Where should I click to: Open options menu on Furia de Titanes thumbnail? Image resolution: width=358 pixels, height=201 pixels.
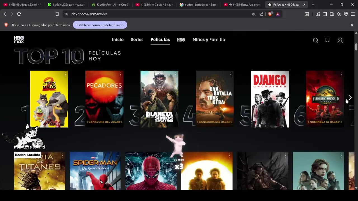[62, 155]
